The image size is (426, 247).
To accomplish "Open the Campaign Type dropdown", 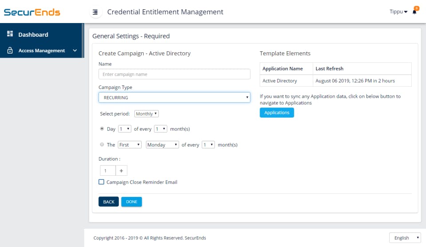I will pos(174,97).
